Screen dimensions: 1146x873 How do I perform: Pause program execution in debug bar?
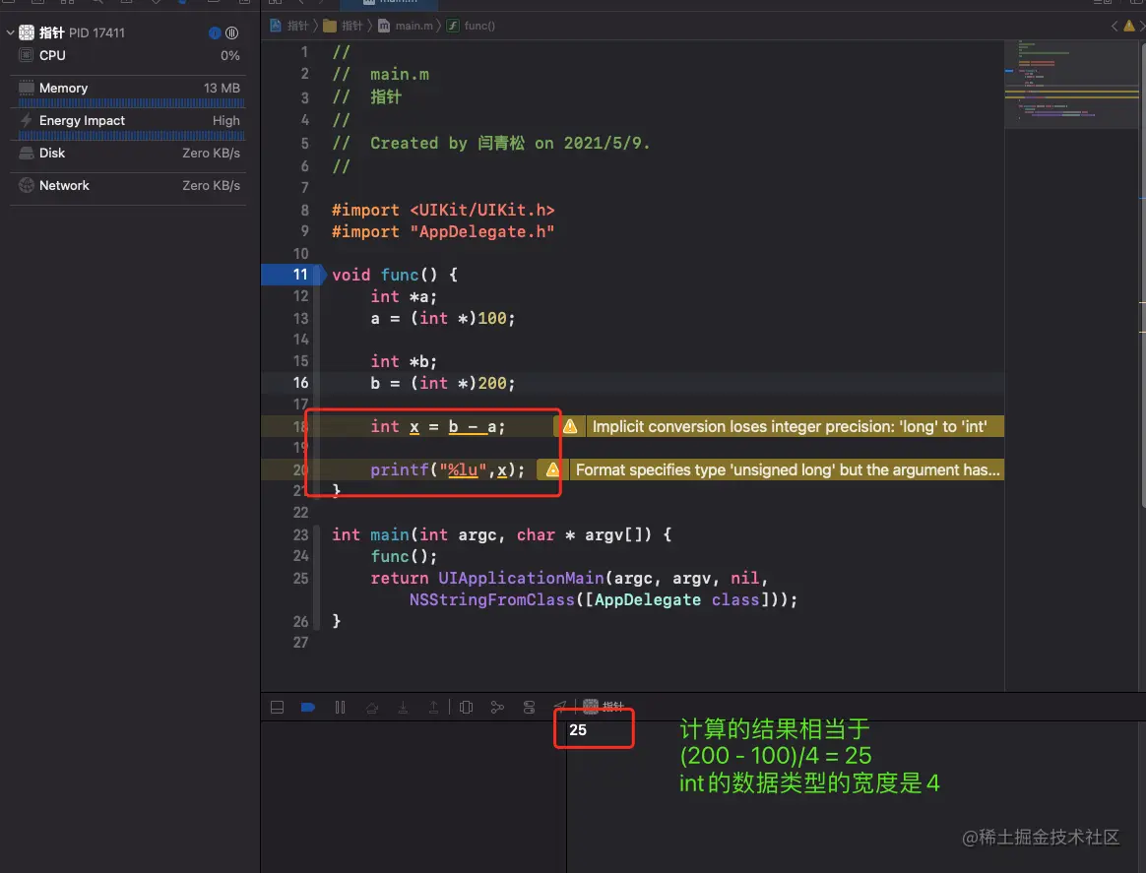coord(340,708)
